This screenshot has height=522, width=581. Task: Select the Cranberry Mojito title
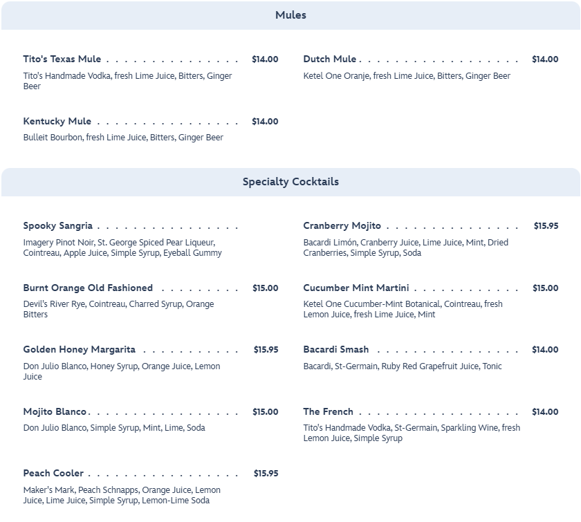pyautogui.click(x=342, y=226)
